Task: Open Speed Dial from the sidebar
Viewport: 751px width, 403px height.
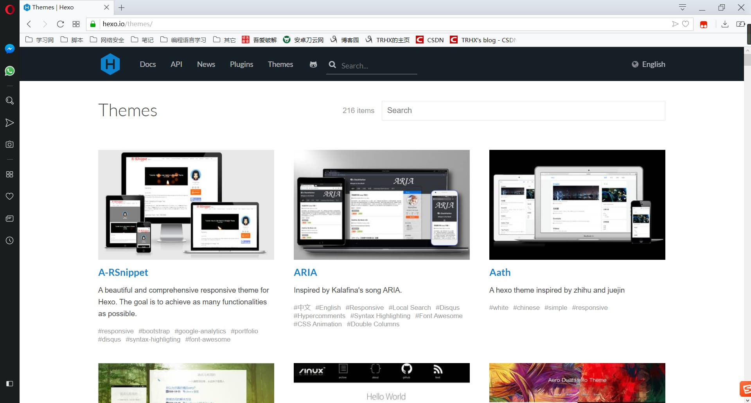Action: click(10, 174)
